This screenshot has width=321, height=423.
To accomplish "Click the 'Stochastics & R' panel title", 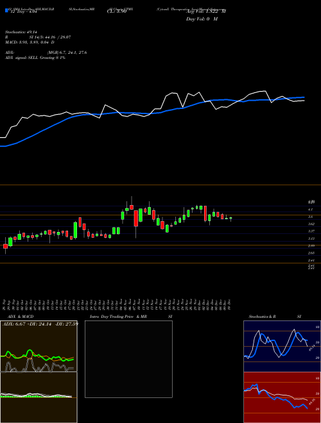I will pos(262,317).
